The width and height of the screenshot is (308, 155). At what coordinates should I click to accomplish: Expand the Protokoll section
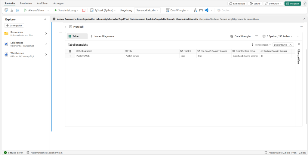(x=66, y=27)
